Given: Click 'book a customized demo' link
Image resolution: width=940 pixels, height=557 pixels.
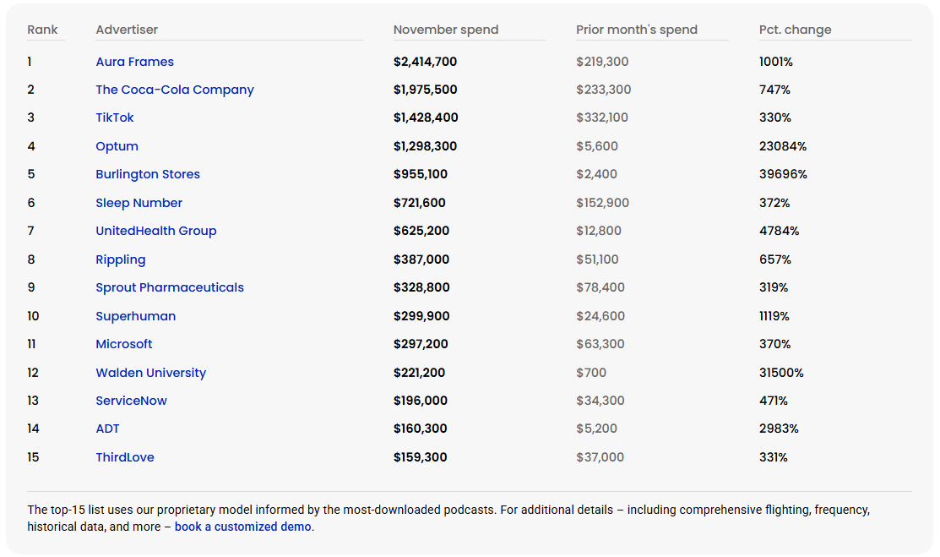Looking at the screenshot, I should tap(243, 527).
